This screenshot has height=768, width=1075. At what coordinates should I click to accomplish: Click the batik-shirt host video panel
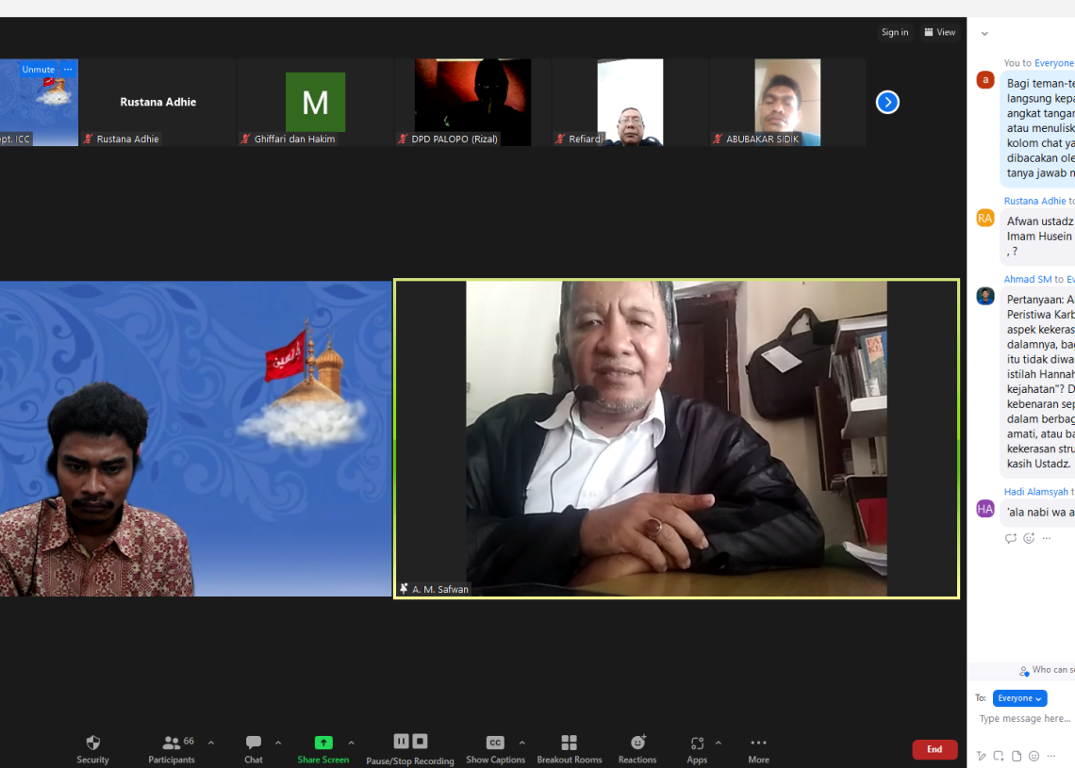pyautogui.click(x=195, y=438)
